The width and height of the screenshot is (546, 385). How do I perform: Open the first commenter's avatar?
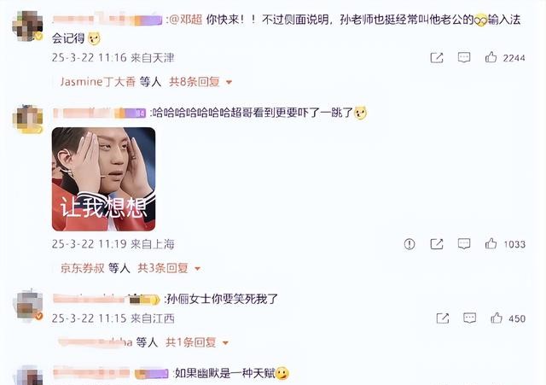click(x=27, y=26)
